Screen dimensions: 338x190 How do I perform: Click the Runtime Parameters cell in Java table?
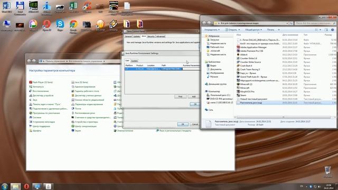(191, 69)
